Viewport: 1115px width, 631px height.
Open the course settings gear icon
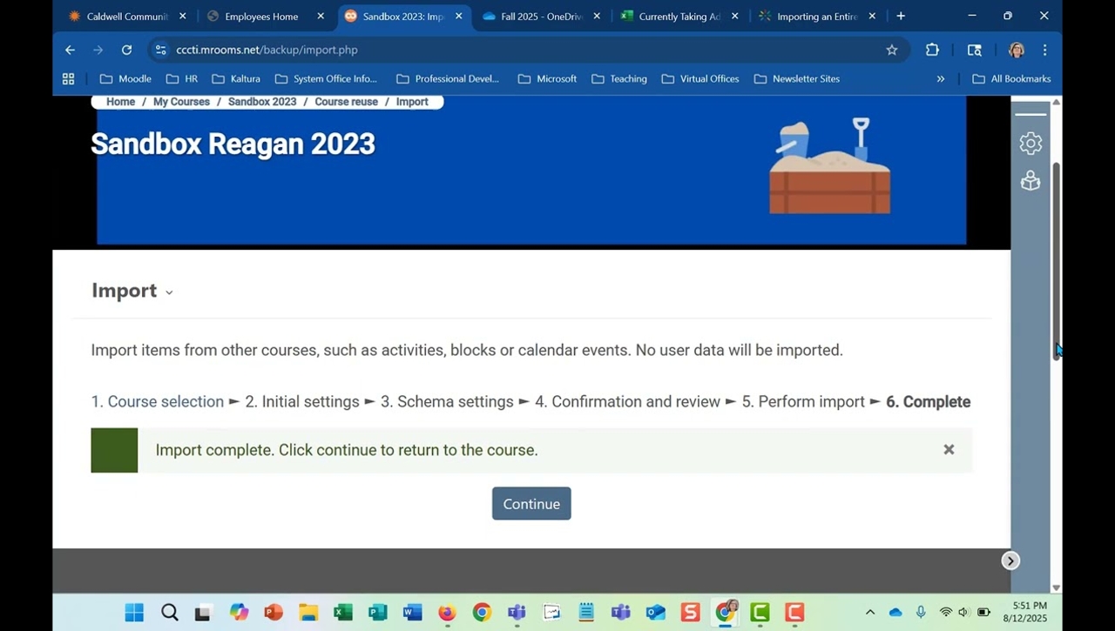[1031, 144]
